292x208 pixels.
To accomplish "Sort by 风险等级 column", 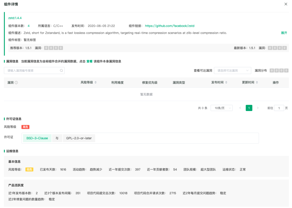I will (x=95, y=82).
